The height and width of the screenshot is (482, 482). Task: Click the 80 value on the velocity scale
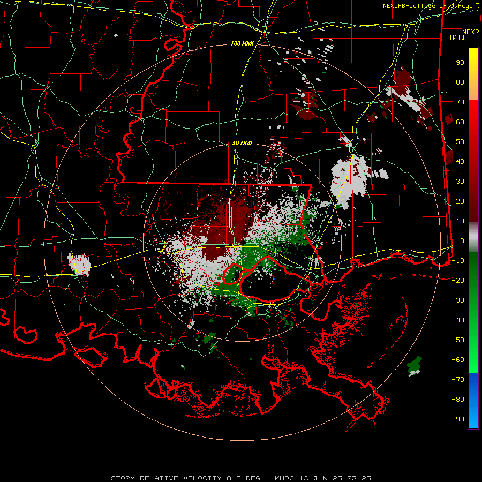tap(460, 82)
